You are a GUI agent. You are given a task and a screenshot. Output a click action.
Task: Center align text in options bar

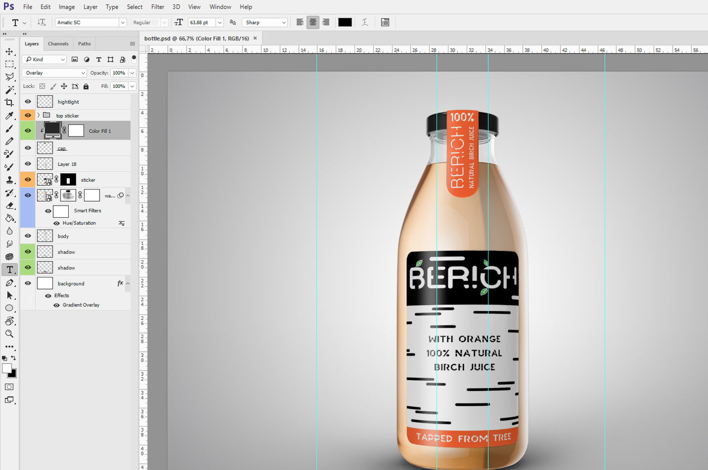coord(313,22)
